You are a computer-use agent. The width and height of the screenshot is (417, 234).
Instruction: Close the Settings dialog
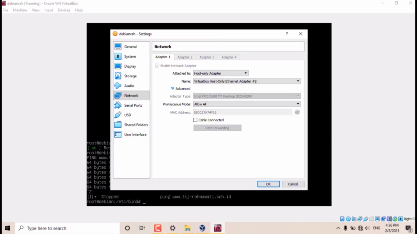(x=300, y=34)
